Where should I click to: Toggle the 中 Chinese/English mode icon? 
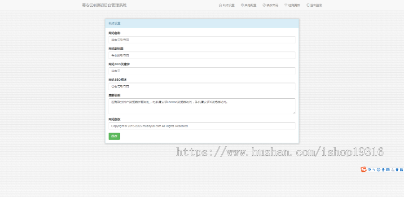click(369, 170)
